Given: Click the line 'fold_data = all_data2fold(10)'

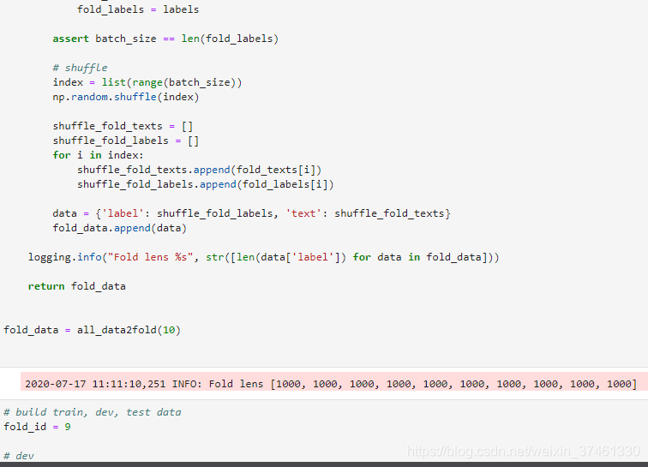Looking at the screenshot, I should coord(93,330).
